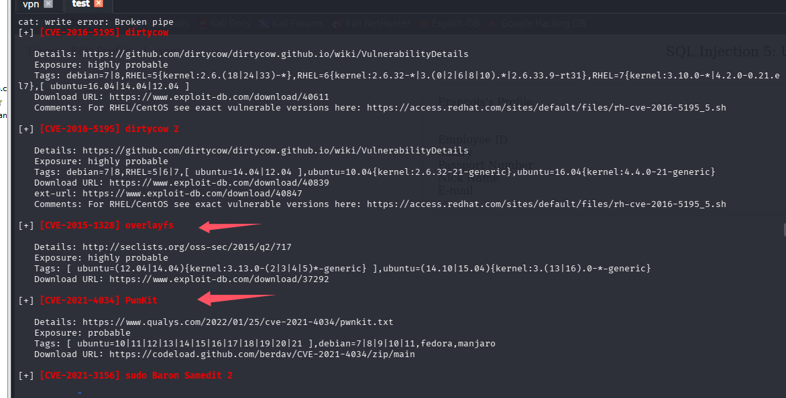Click the 'cat: write error' output line
Screen dimensions: 786x398
[96, 22]
